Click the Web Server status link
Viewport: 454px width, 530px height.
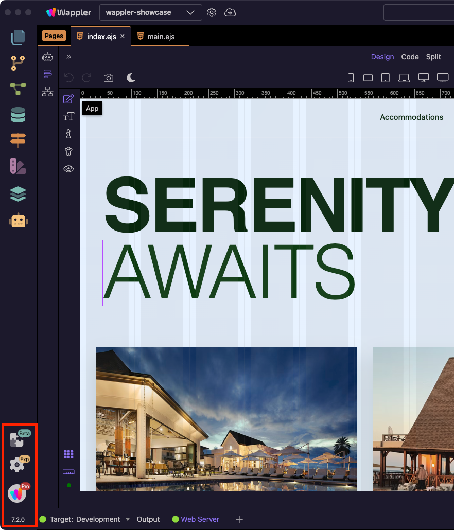pyautogui.click(x=200, y=520)
